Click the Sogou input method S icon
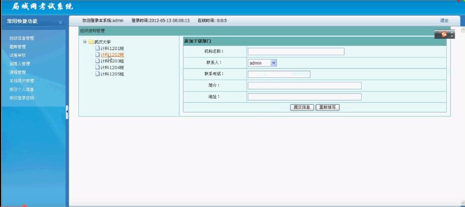This screenshot has height=207, width=465. click(x=444, y=34)
